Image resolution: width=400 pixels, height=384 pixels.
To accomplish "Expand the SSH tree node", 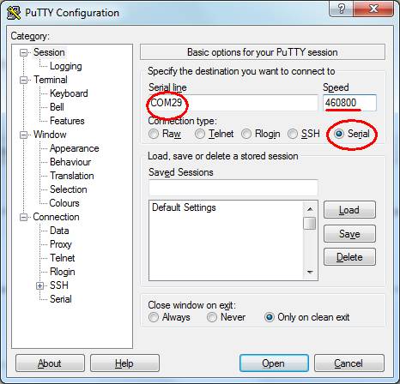I will 39,285.
